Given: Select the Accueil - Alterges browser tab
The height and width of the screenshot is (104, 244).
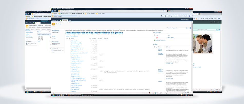Looking at the screenshot, I should pyautogui.click(x=64, y=16).
